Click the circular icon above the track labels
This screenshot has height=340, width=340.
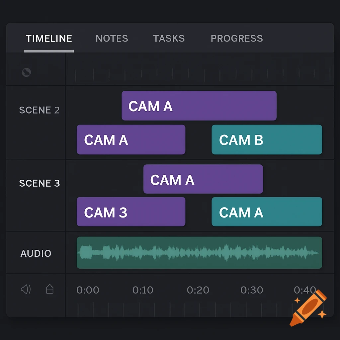(x=27, y=73)
